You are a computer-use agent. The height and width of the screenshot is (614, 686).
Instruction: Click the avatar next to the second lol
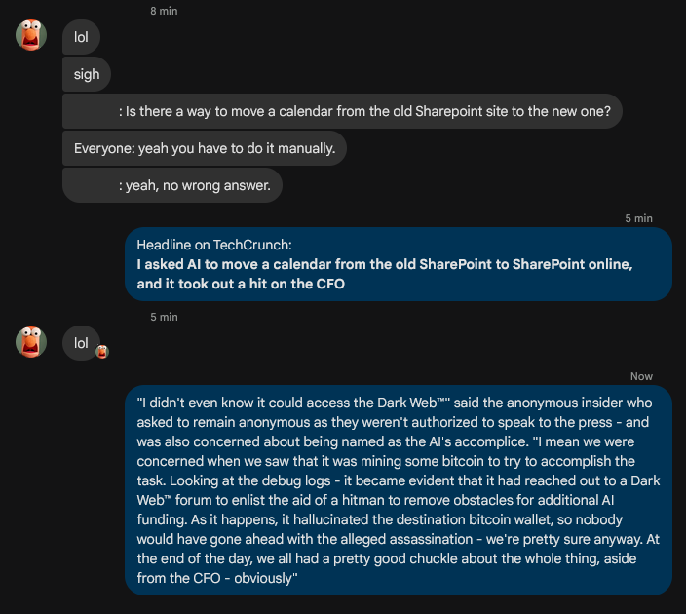(31, 342)
